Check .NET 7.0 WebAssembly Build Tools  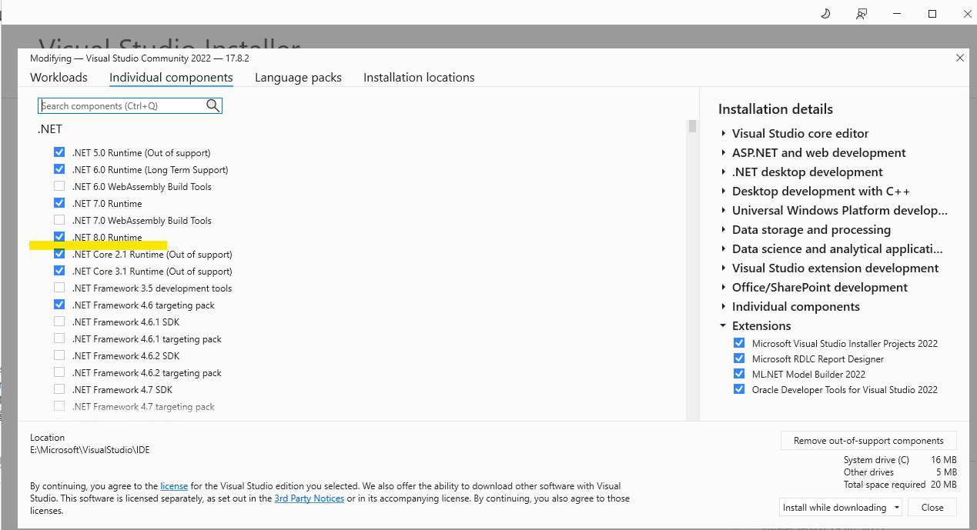coord(59,220)
